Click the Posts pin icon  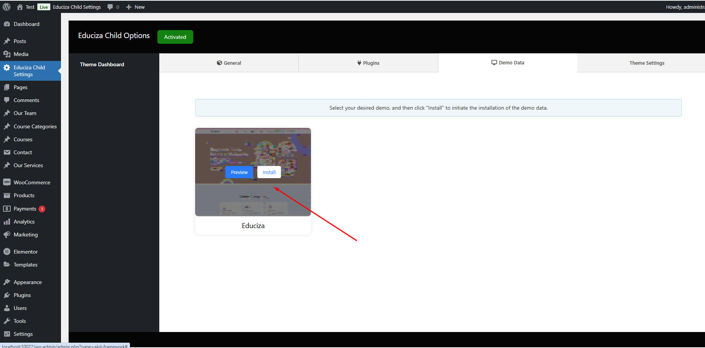point(7,41)
